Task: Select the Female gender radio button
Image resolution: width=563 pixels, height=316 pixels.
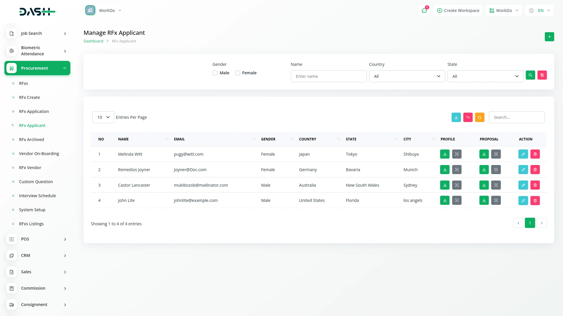Action: click(238, 73)
